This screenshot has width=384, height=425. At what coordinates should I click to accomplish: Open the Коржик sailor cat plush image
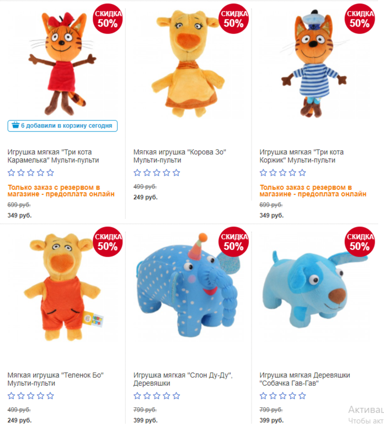(x=314, y=63)
